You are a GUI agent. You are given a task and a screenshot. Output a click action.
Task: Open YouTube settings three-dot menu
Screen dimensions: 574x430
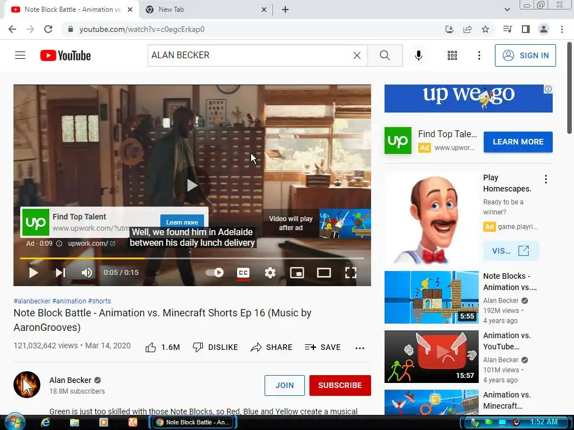coord(479,55)
